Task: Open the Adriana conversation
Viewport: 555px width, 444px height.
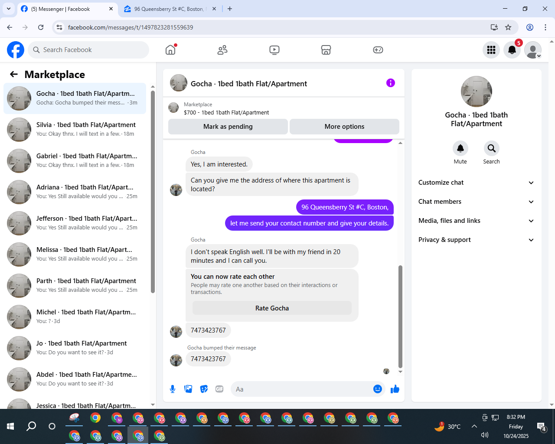Action: (x=75, y=192)
